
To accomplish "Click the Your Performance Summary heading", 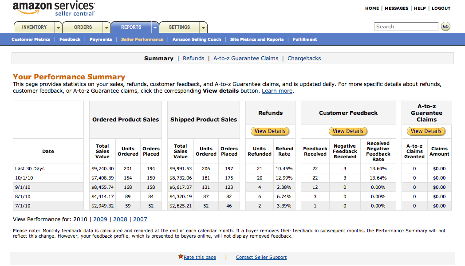I will [69, 77].
